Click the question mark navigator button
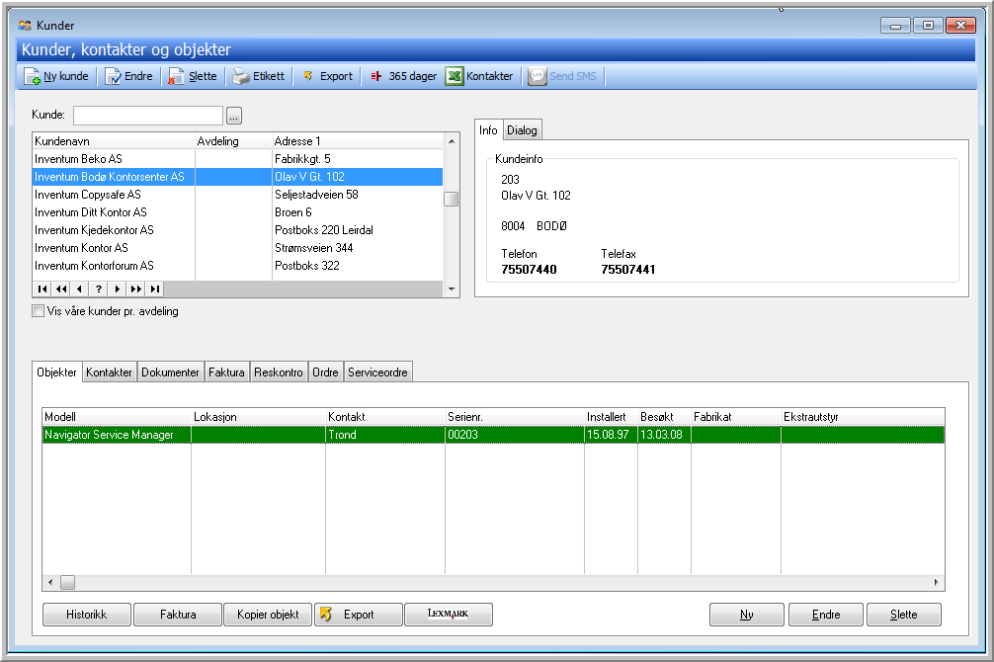The width and height of the screenshot is (994, 662). point(99,290)
